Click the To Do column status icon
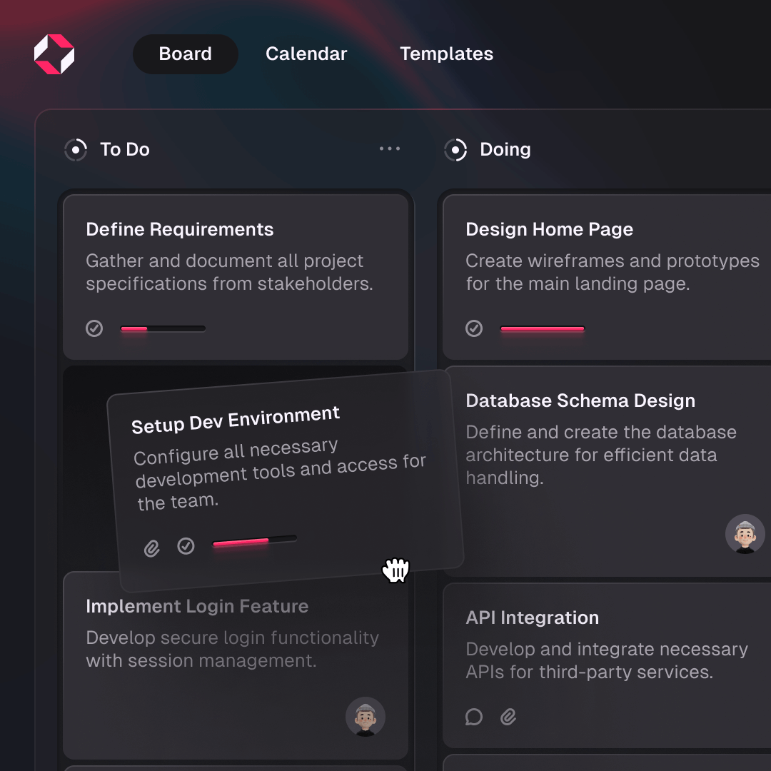 point(75,150)
